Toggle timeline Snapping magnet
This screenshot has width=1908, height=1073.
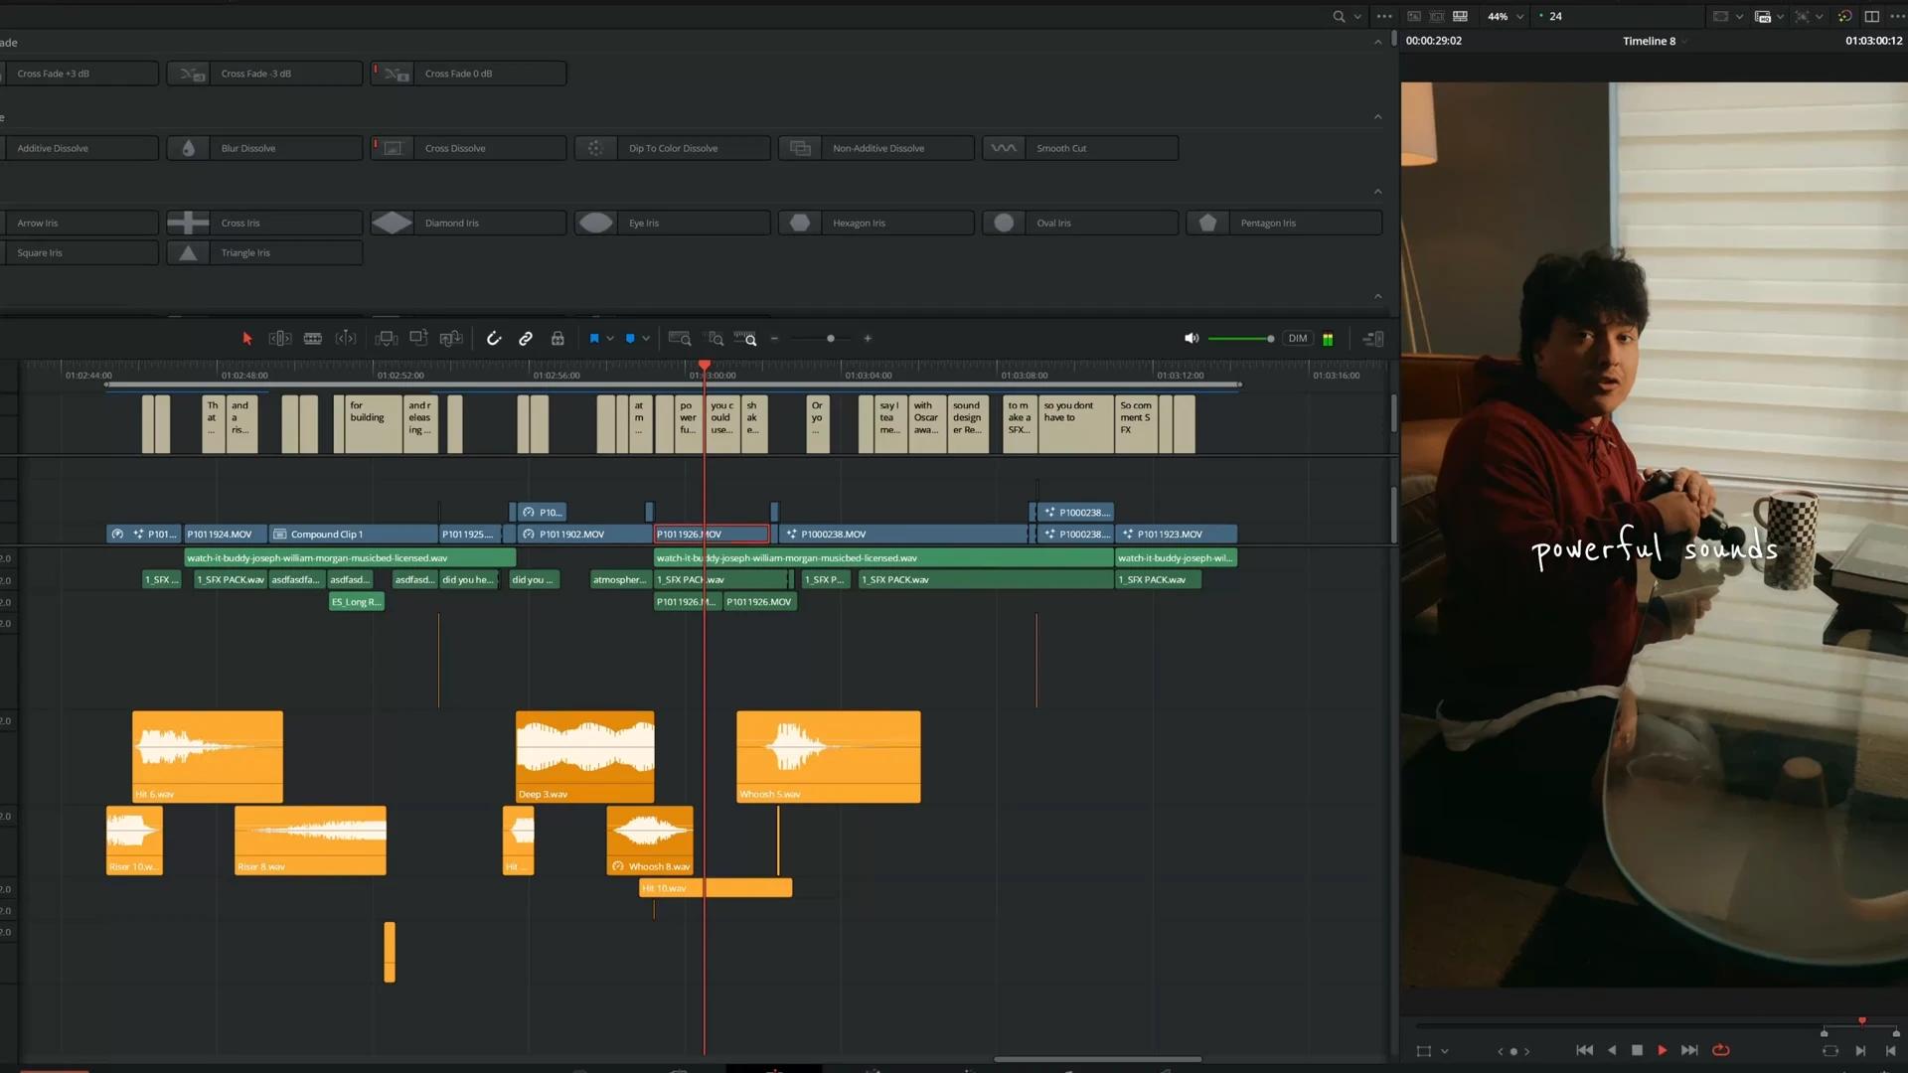click(494, 339)
